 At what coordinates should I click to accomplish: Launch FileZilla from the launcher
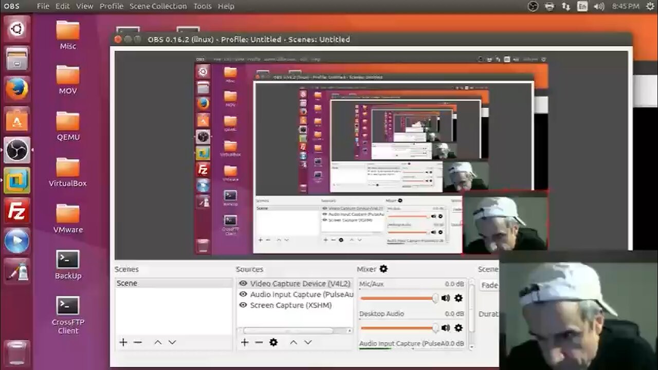(17, 211)
